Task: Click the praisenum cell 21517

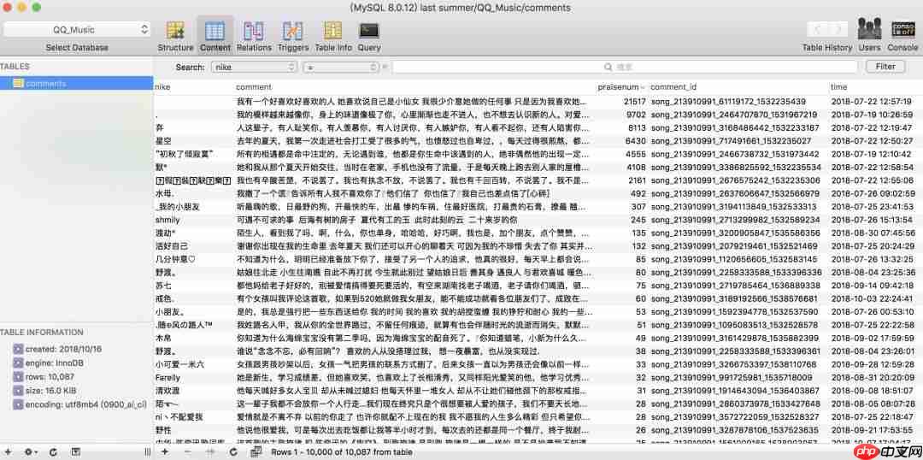Action: [x=634, y=101]
